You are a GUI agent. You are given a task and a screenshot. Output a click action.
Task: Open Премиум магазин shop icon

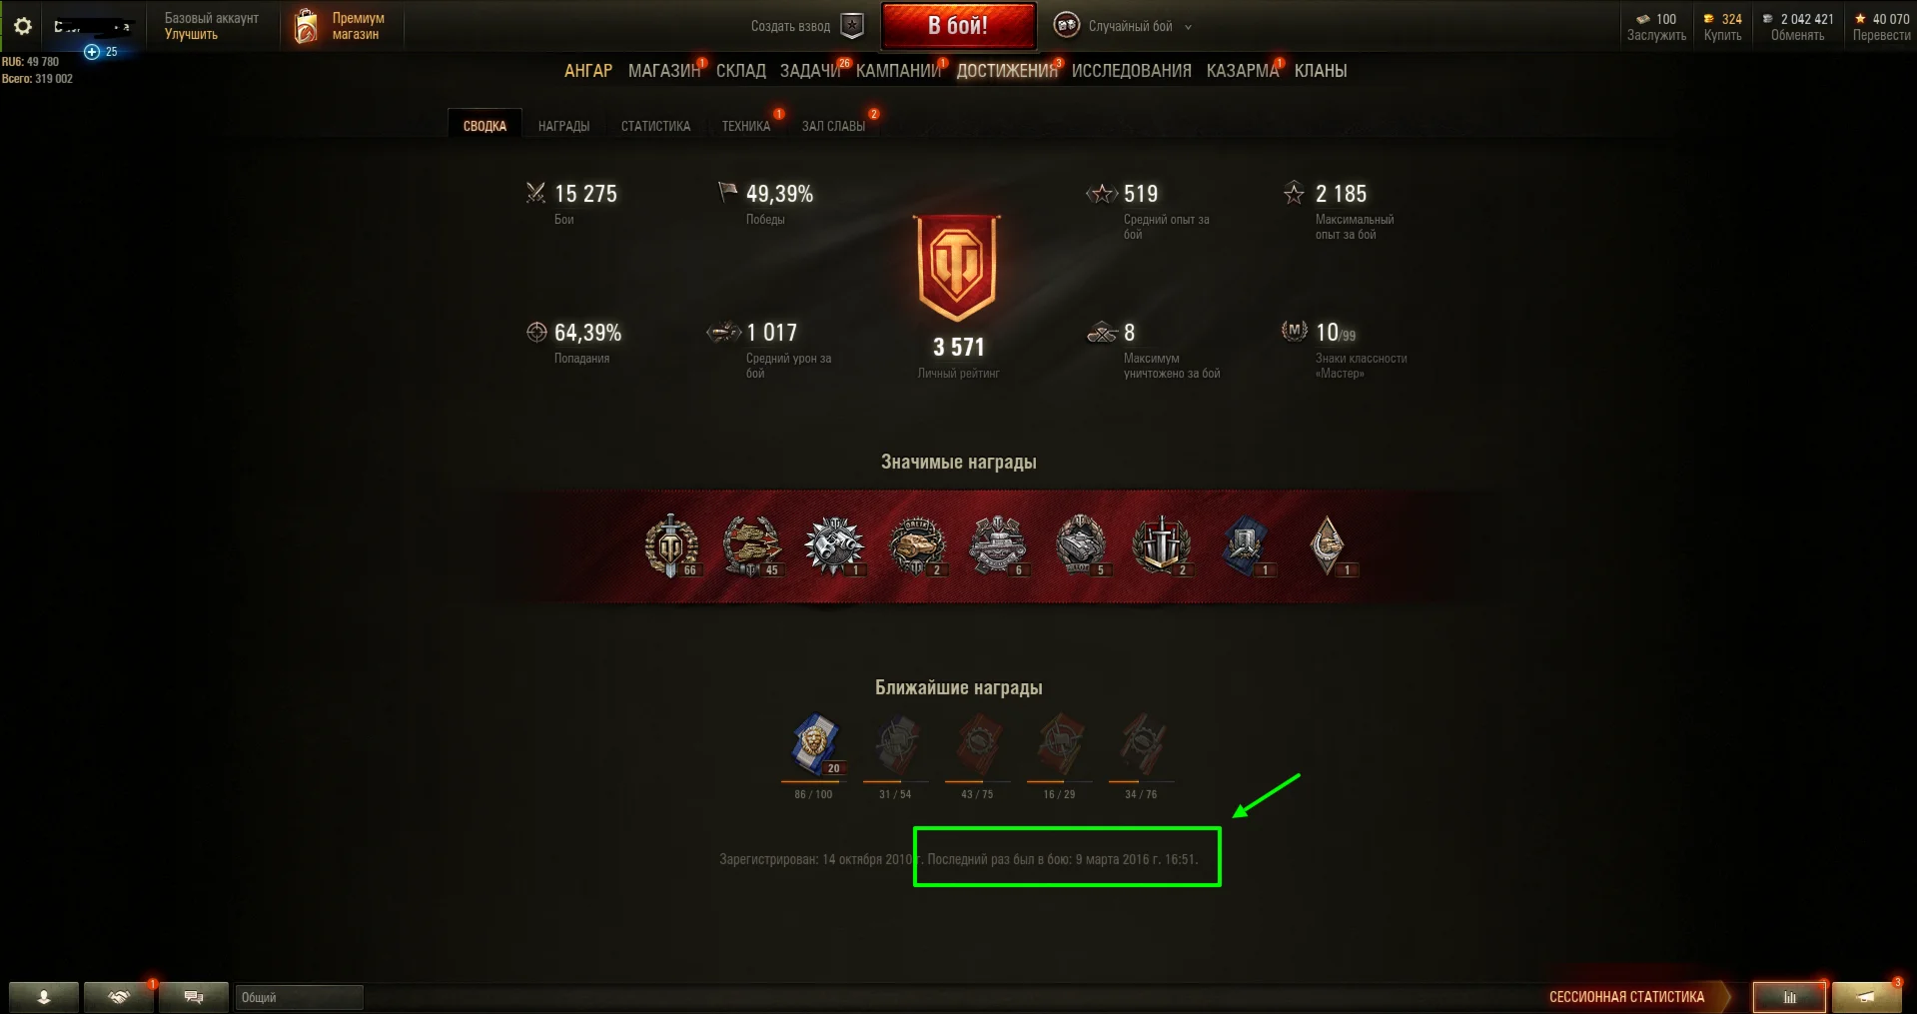coord(306,26)
